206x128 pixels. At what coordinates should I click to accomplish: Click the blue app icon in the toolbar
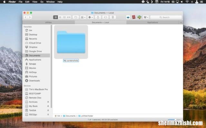[x=128, y=17]
